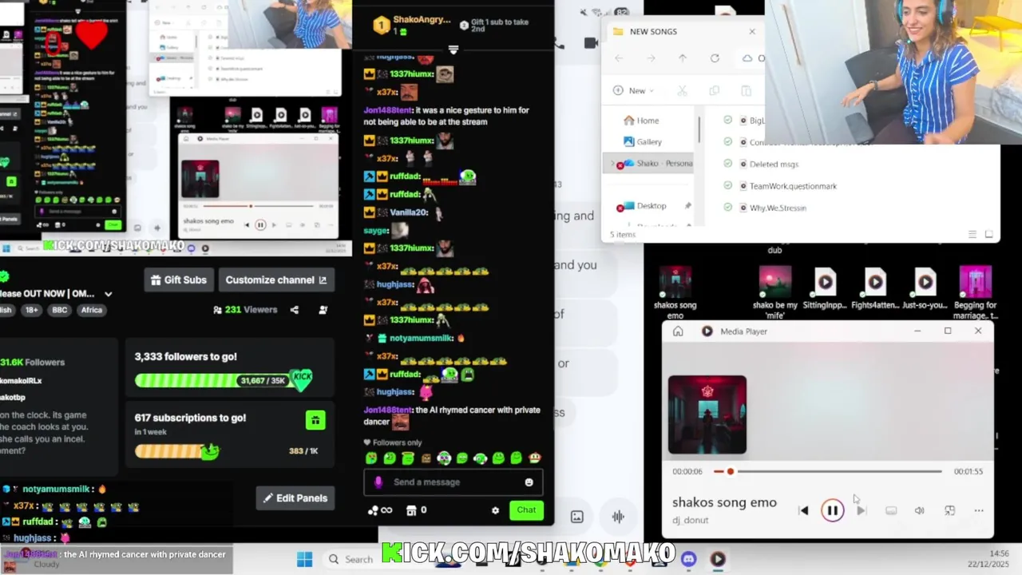Skip to next track in Media Player

(x=861, y=511)
